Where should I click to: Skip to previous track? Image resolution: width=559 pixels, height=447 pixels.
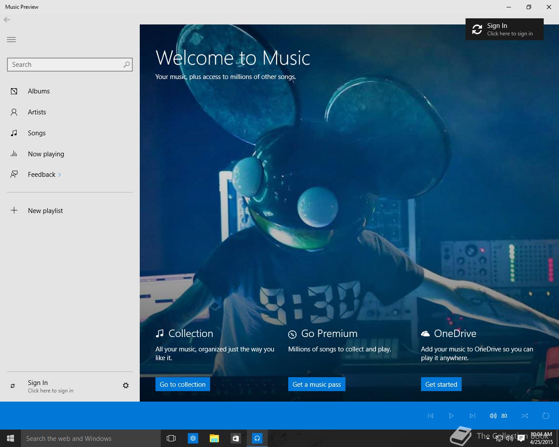pyautogui.click(x=431, y=416)
